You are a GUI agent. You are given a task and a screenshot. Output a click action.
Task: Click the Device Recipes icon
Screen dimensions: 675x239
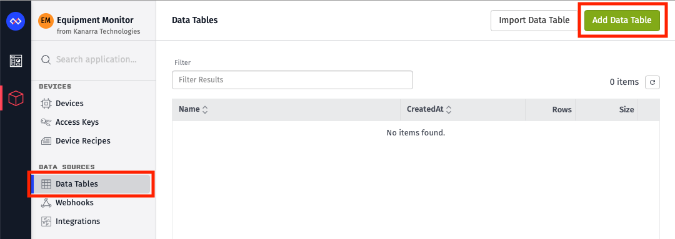(46, 141)
